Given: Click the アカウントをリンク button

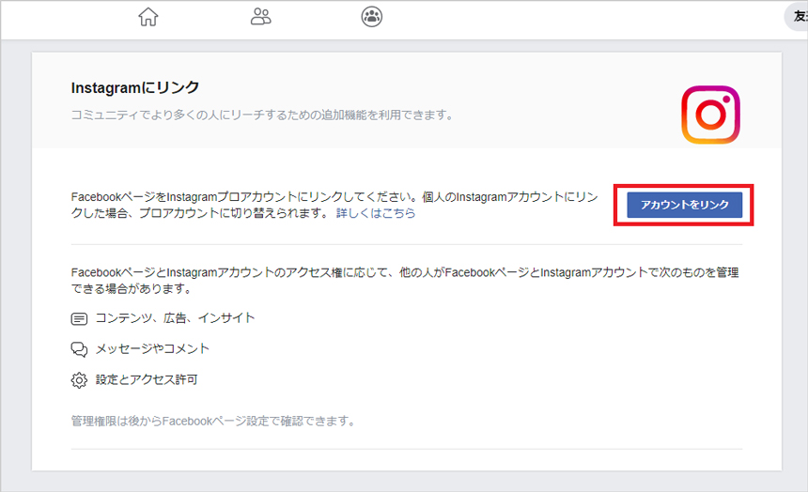Looking at the screenshot, I should (684, 205).
